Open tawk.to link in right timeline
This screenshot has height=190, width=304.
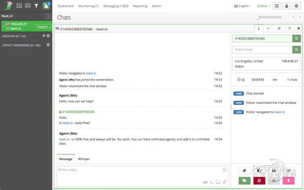point(280,112)
